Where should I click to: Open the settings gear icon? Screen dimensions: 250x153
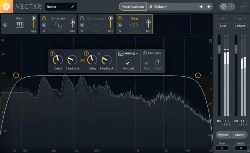(223, 7)
